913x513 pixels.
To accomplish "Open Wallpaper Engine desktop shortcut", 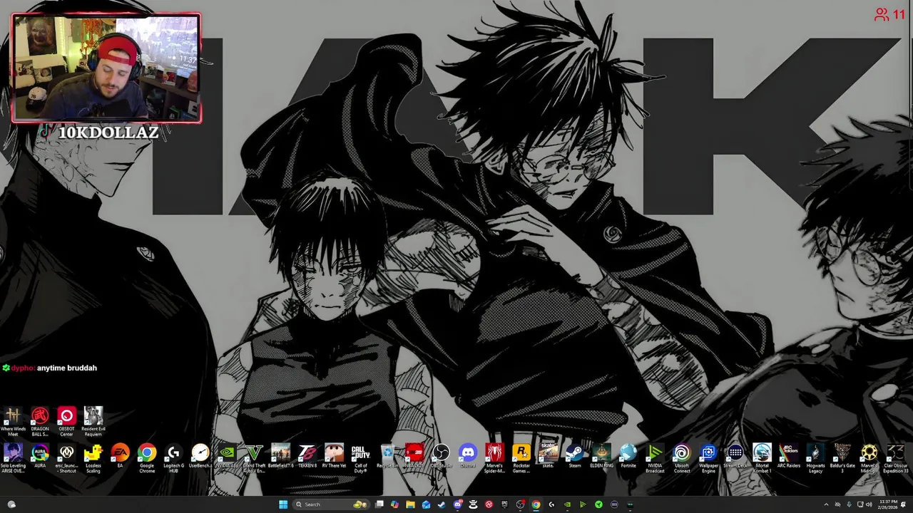I will pyautogui.click(x=708, y=458).
